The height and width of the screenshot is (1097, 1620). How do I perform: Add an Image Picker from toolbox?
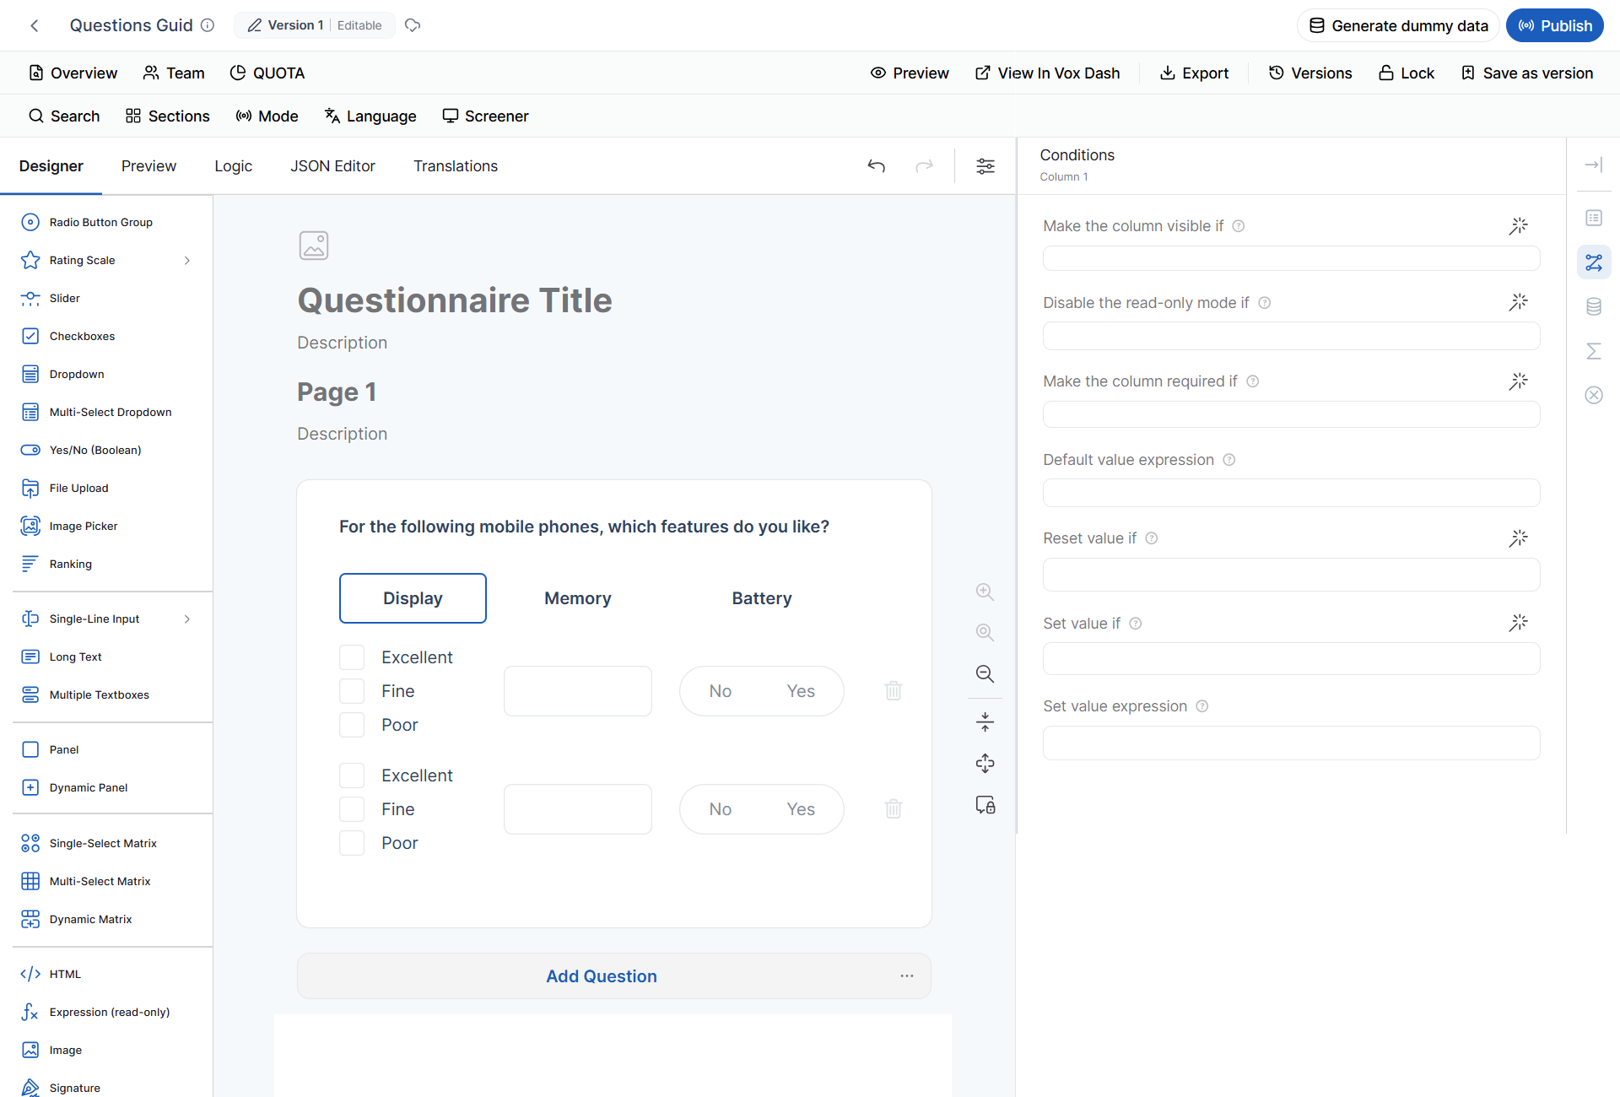point(84,527)
